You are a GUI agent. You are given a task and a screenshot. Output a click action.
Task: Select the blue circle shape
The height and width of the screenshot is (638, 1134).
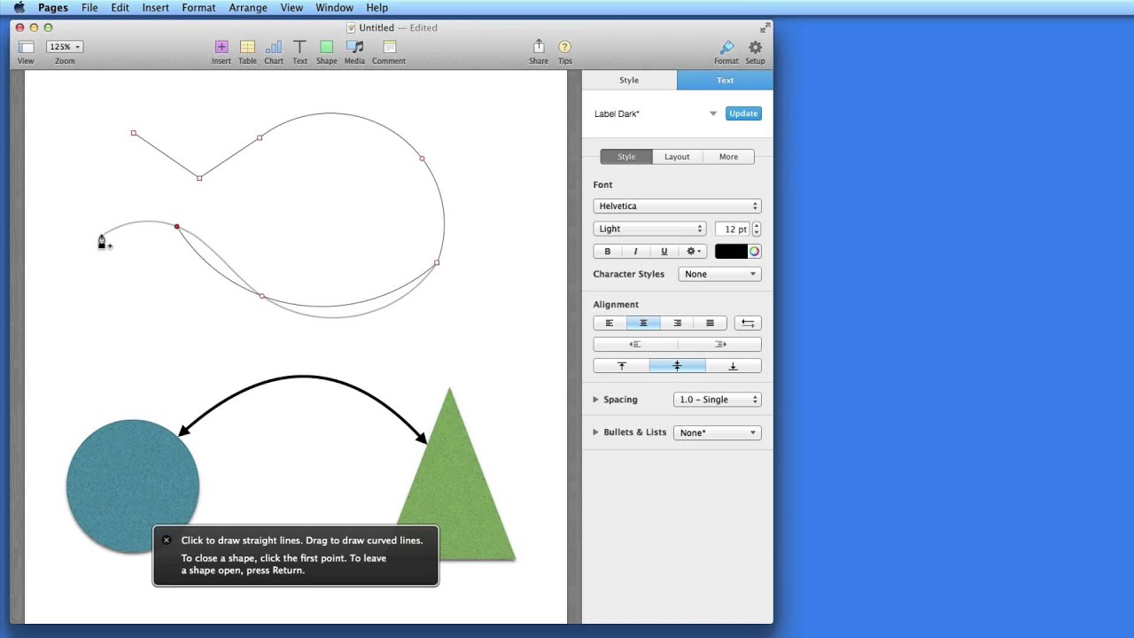tap(133, 486)
